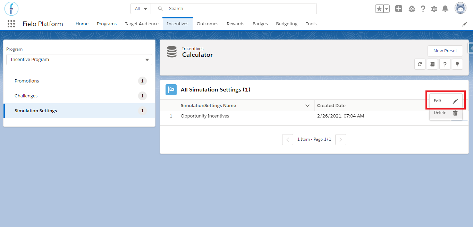
Task: Open the Salesforce Trailhead guidance icon
Action: point(412,9)
